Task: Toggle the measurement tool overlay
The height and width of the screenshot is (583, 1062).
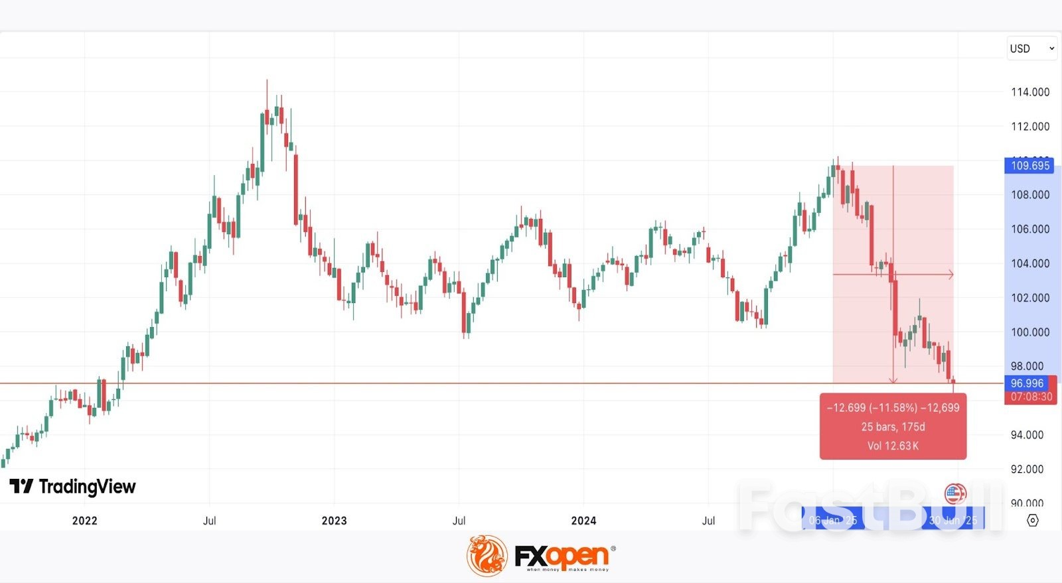Action: (893, 274)
